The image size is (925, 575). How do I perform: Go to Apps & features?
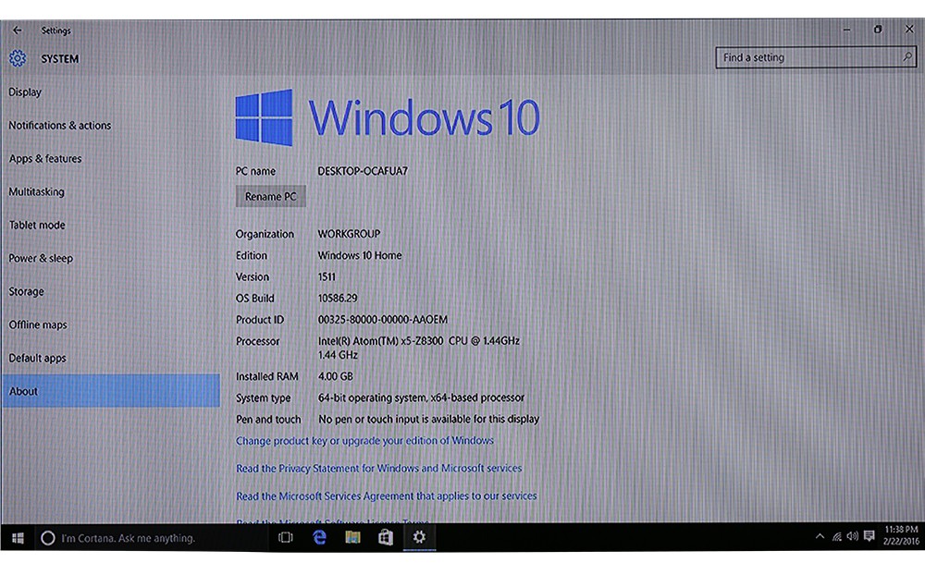tap(45, 159)
